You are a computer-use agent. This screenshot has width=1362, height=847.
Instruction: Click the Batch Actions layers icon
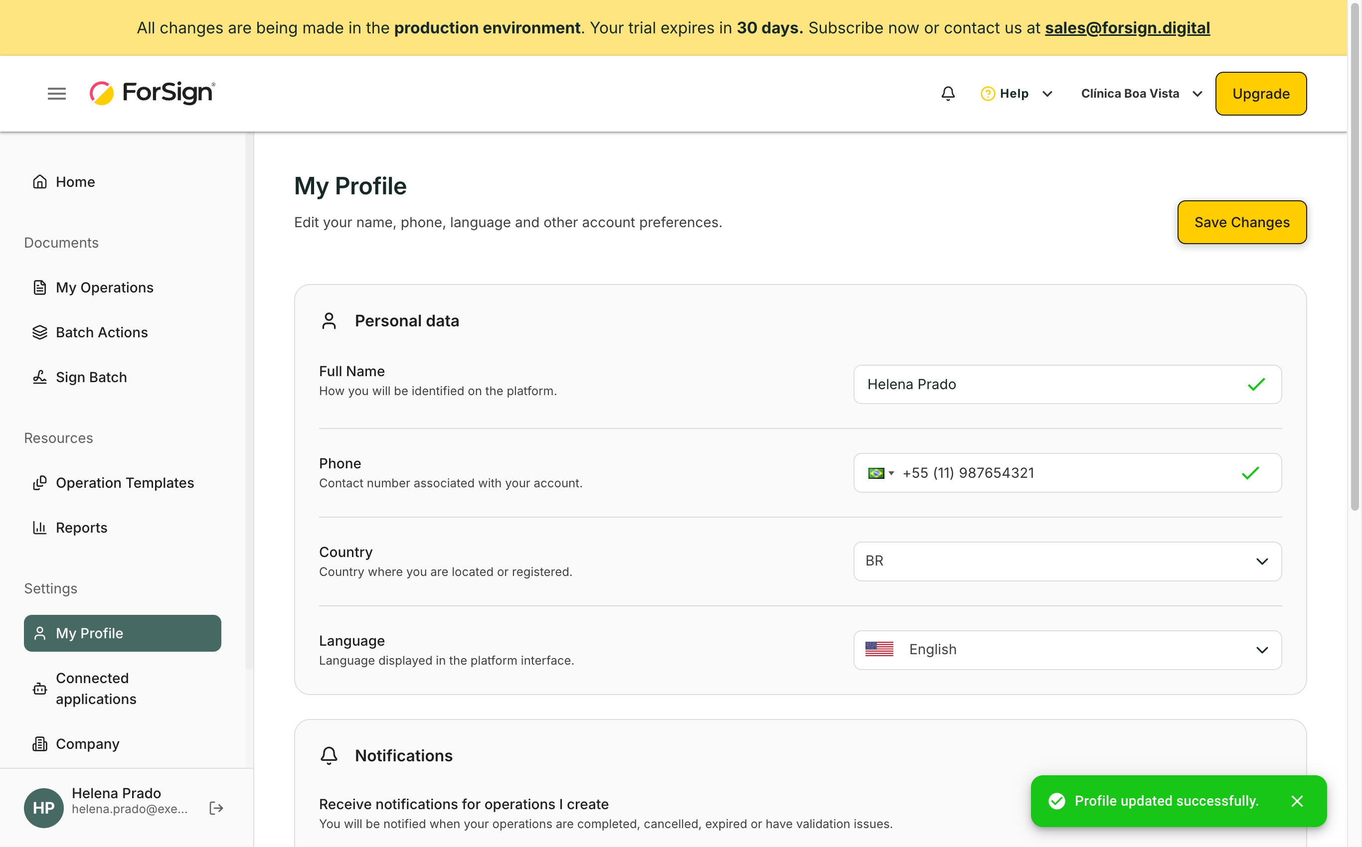pos(40,332)
